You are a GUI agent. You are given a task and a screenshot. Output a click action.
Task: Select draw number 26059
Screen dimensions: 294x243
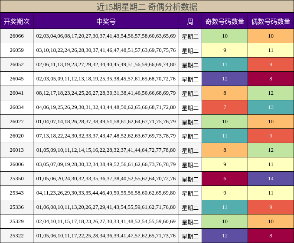[16, 50]
